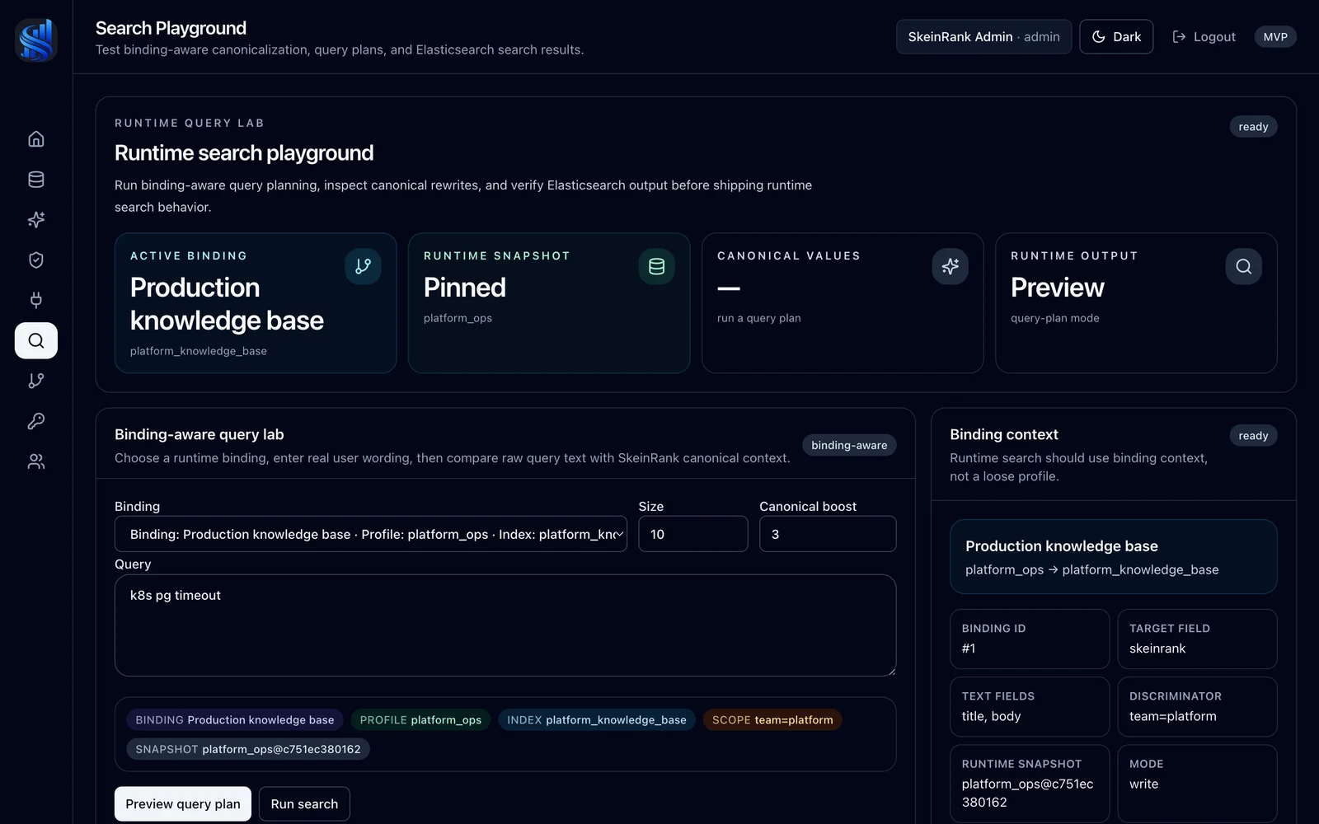Select the search playground icon in the sidebar
Screen dimensions: 1319x824
point(36,340)
